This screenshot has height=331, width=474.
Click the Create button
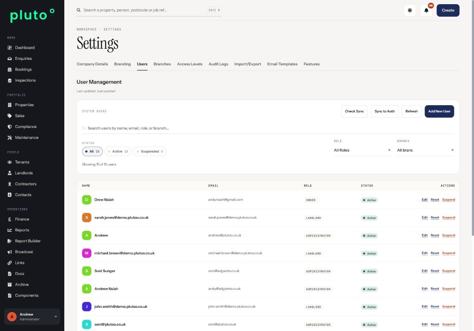(448, 10)
